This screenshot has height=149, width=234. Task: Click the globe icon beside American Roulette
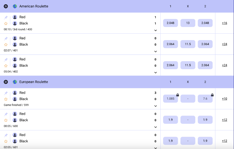(x=15, y=6)
